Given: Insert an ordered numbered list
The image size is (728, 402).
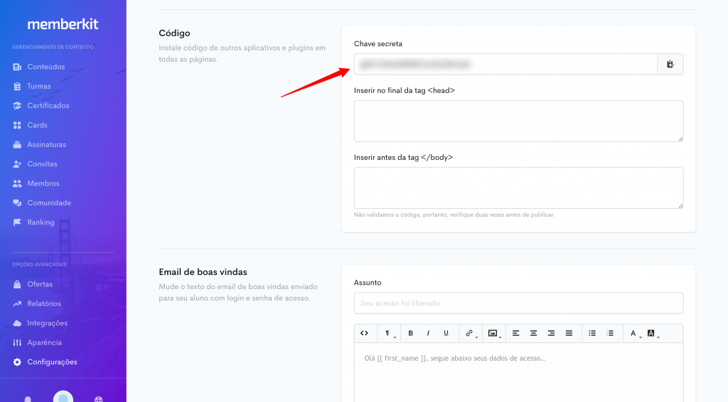Looking at the screenshot, I should coord(610,333).
